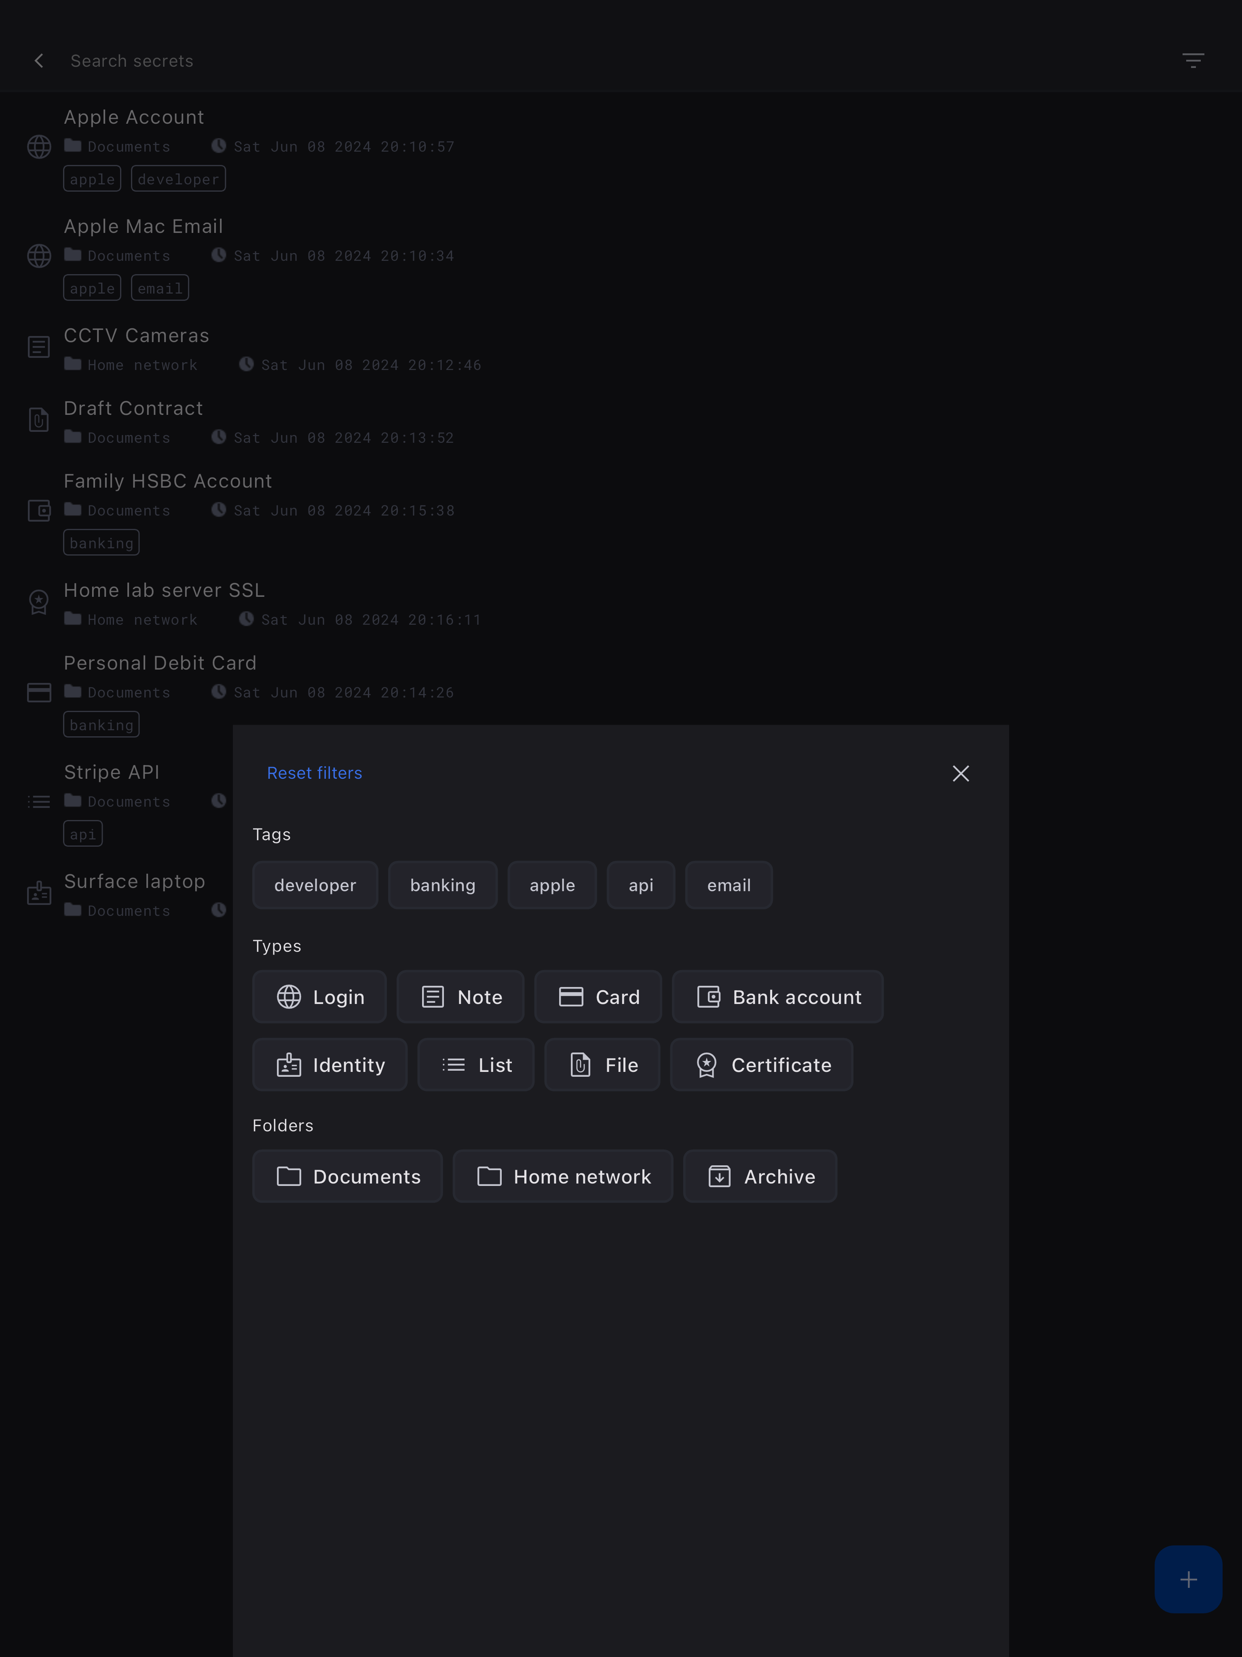
Task: Enable the api tag filter
Action: tap(640, 886)
